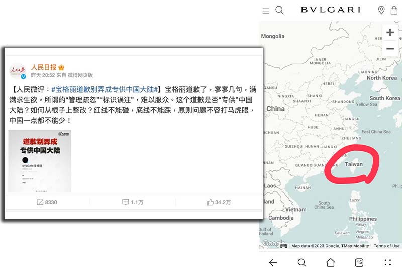Open the shopping bag icon
The image size is (402, 267).
coord(394,10)
